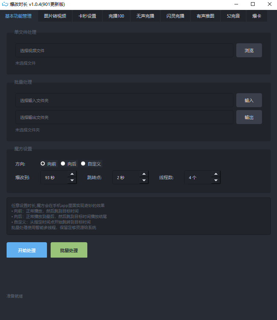Go to the 无声完播 tab
Viewport: 277px width, 320px height.
[x=145, y=16]
